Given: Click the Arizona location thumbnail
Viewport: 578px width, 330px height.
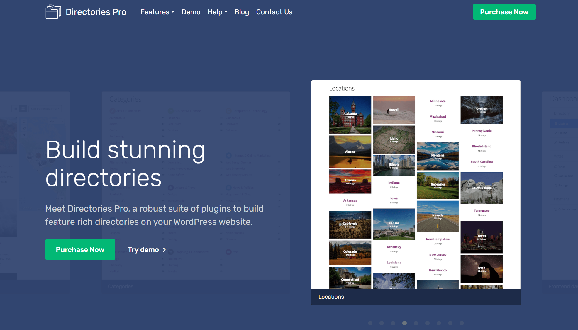Looking at the screenshot, I should coord(350,181).
